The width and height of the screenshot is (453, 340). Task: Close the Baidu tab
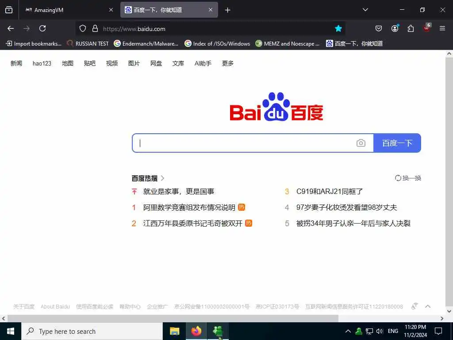click(211, 10)
